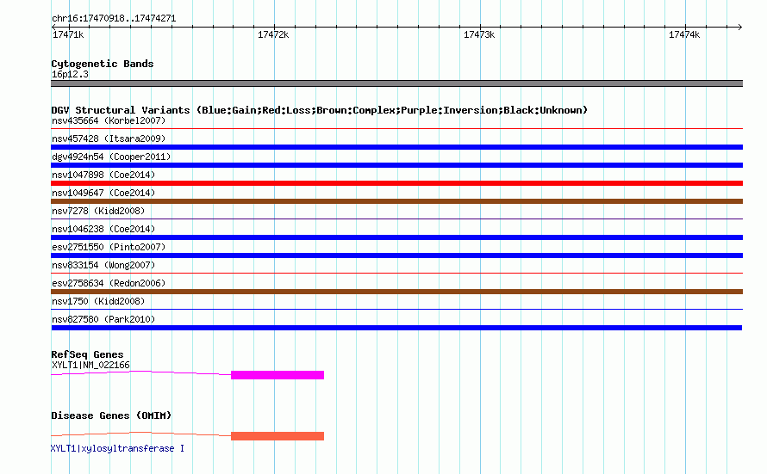This screenshot has height=474, width=767.
Task: Click the nsv435664 (Korbel2007) variant label
Action: tap(109, 120)
